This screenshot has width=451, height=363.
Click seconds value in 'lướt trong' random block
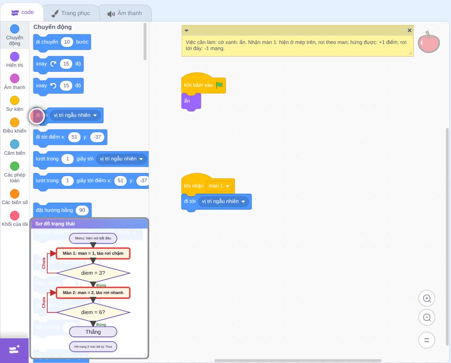coord(67,159)
